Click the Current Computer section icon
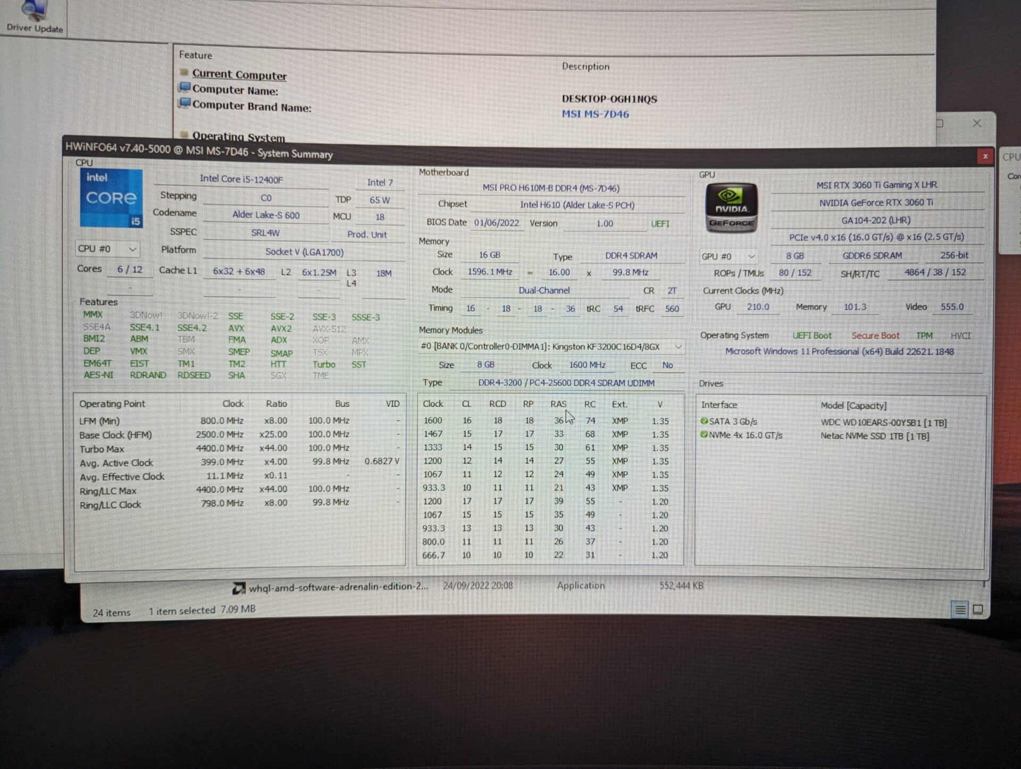1021x769 pixels. coord(184,72)
